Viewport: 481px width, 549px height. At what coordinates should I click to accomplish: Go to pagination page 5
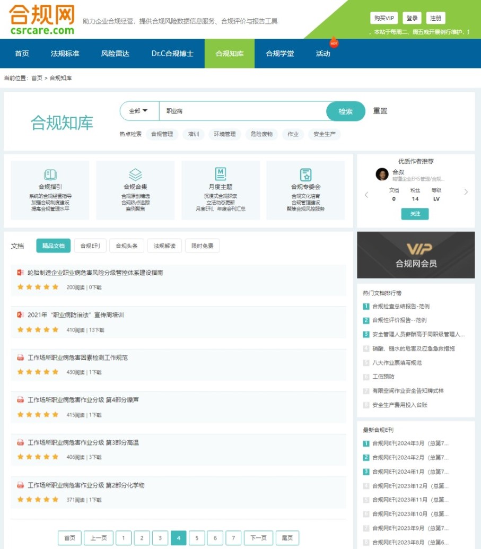[197, 538]
